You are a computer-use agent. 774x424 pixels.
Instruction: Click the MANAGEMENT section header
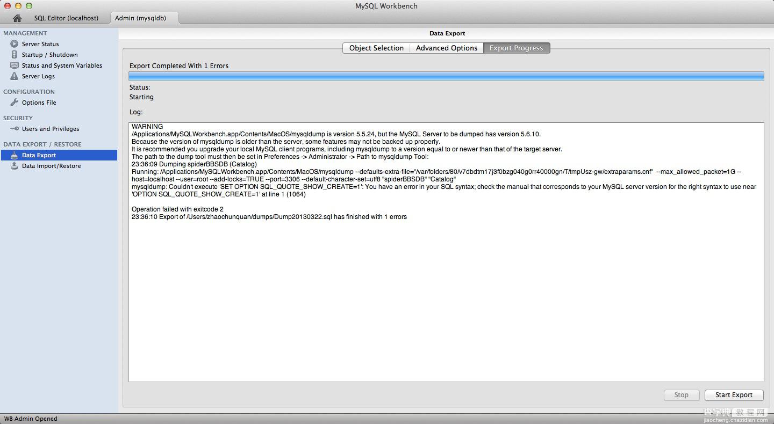coord(25,33)
